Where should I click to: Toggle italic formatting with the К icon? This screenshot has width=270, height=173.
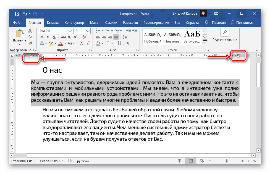click(x=48, y=37)
